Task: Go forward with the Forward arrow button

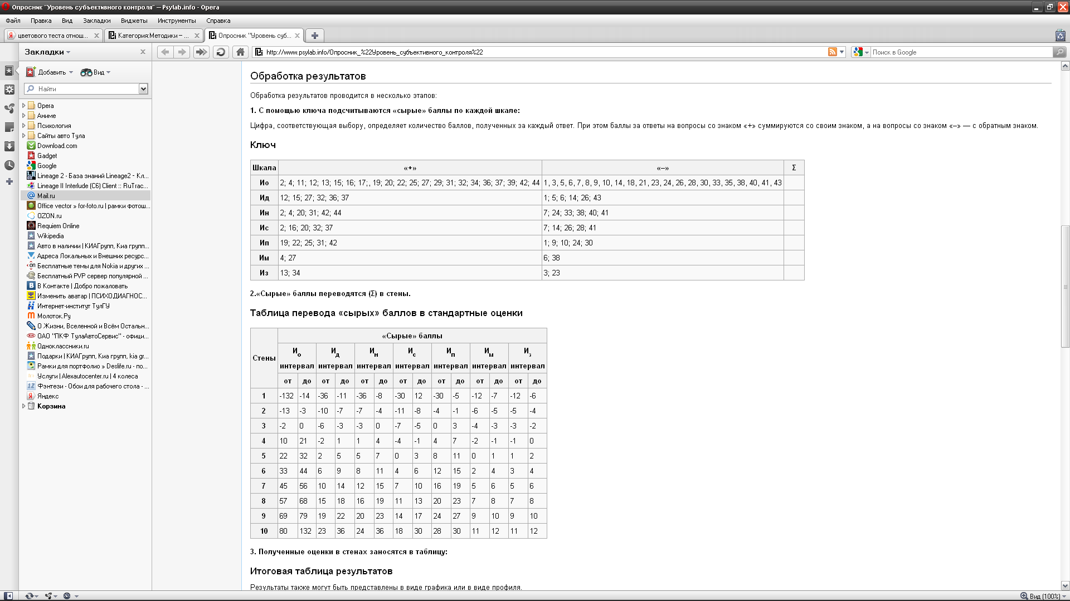Action: 182,52
